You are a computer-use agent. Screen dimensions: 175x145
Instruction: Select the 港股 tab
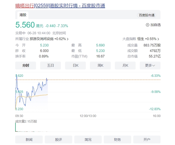pos(23,15)
